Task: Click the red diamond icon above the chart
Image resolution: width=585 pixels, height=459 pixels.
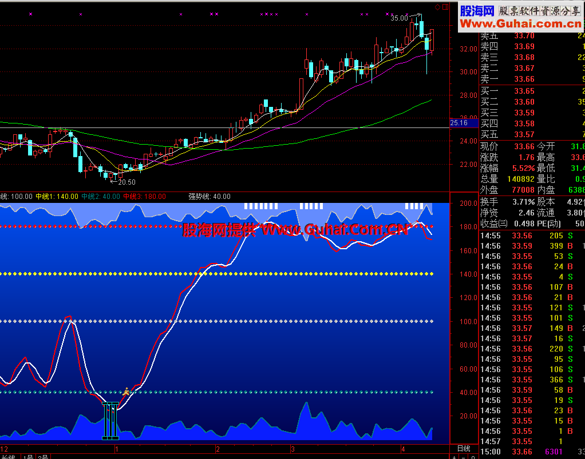Action: pyautogui.click(x=438, y=7)
